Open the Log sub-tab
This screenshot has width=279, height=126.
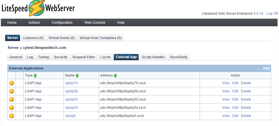coord(30,57)
